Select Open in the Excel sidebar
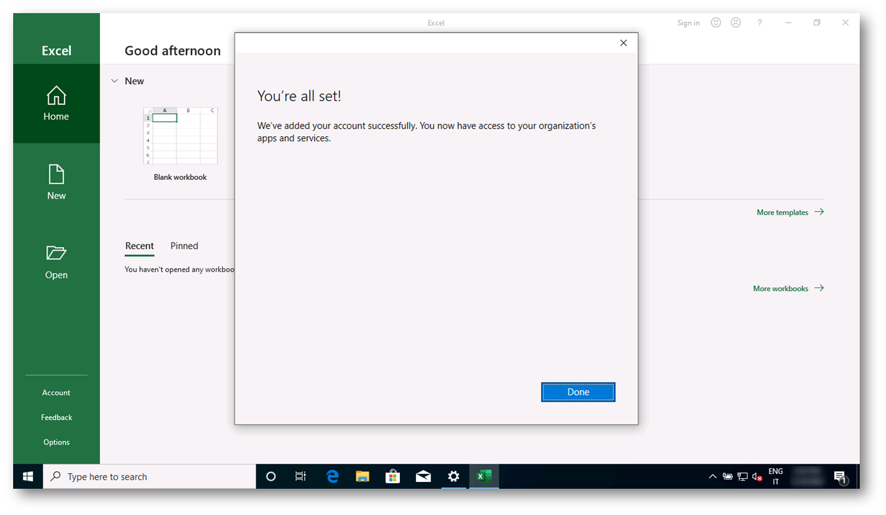 click(56, 262)
